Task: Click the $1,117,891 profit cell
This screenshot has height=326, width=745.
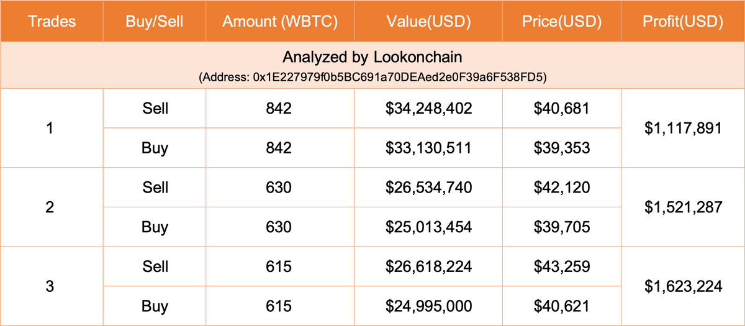Action: click(x=683, y=129)
